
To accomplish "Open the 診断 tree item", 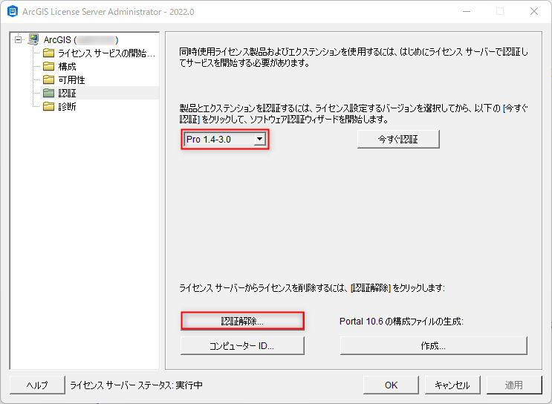I will point(68,106).
